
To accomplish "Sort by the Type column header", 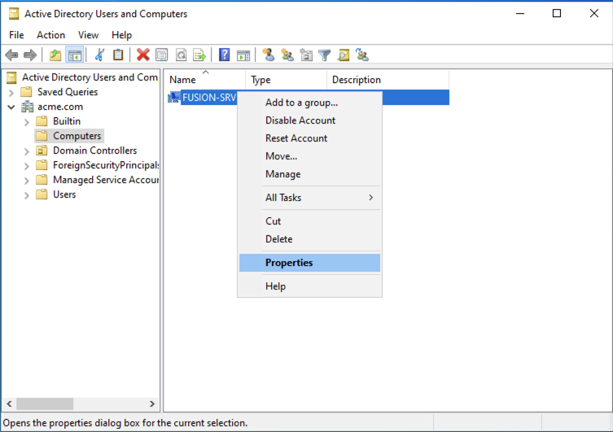I will tap(287, 80).
